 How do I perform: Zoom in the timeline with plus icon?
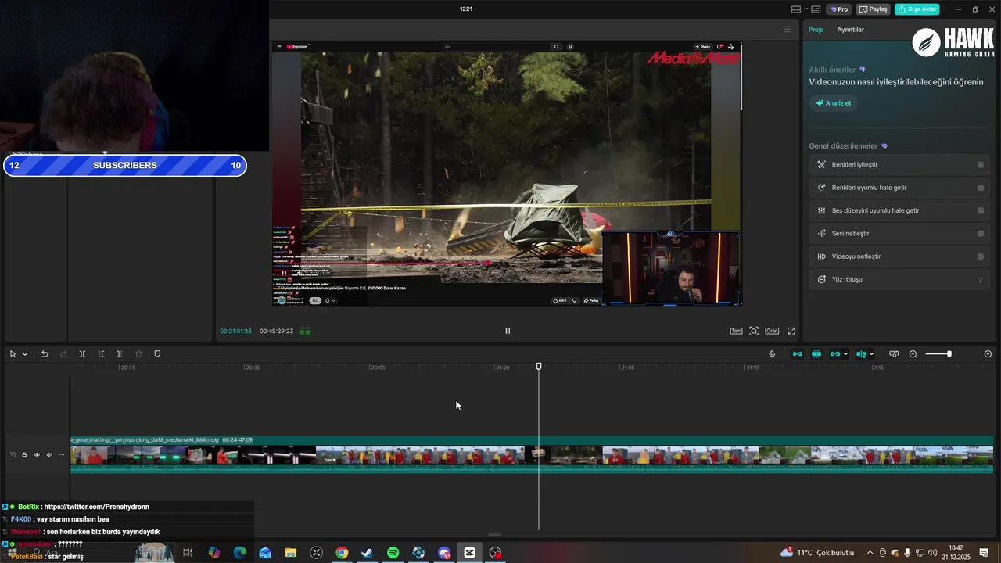(988, 354)
